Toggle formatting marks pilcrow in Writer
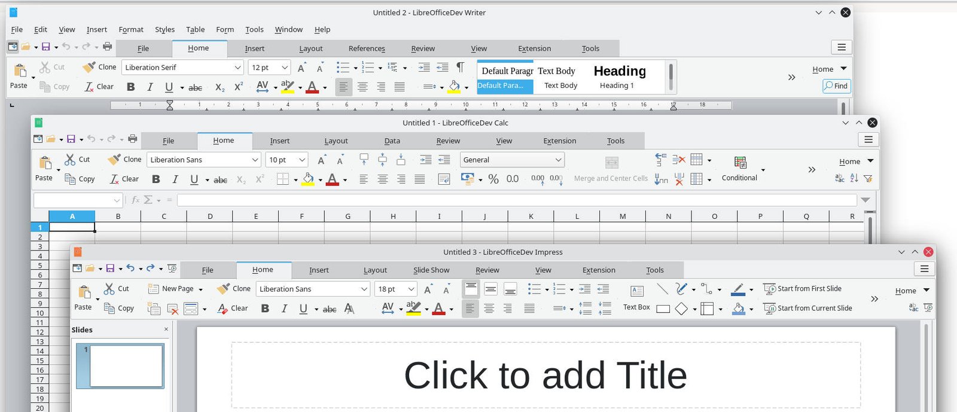Screen dimensions: 957x412 460,67
